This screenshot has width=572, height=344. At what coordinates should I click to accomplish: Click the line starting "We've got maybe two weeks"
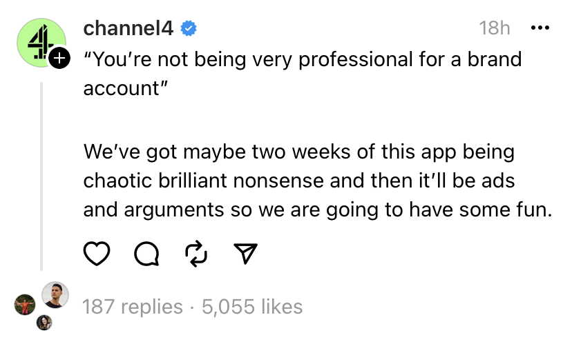click(x=298, y=151)
